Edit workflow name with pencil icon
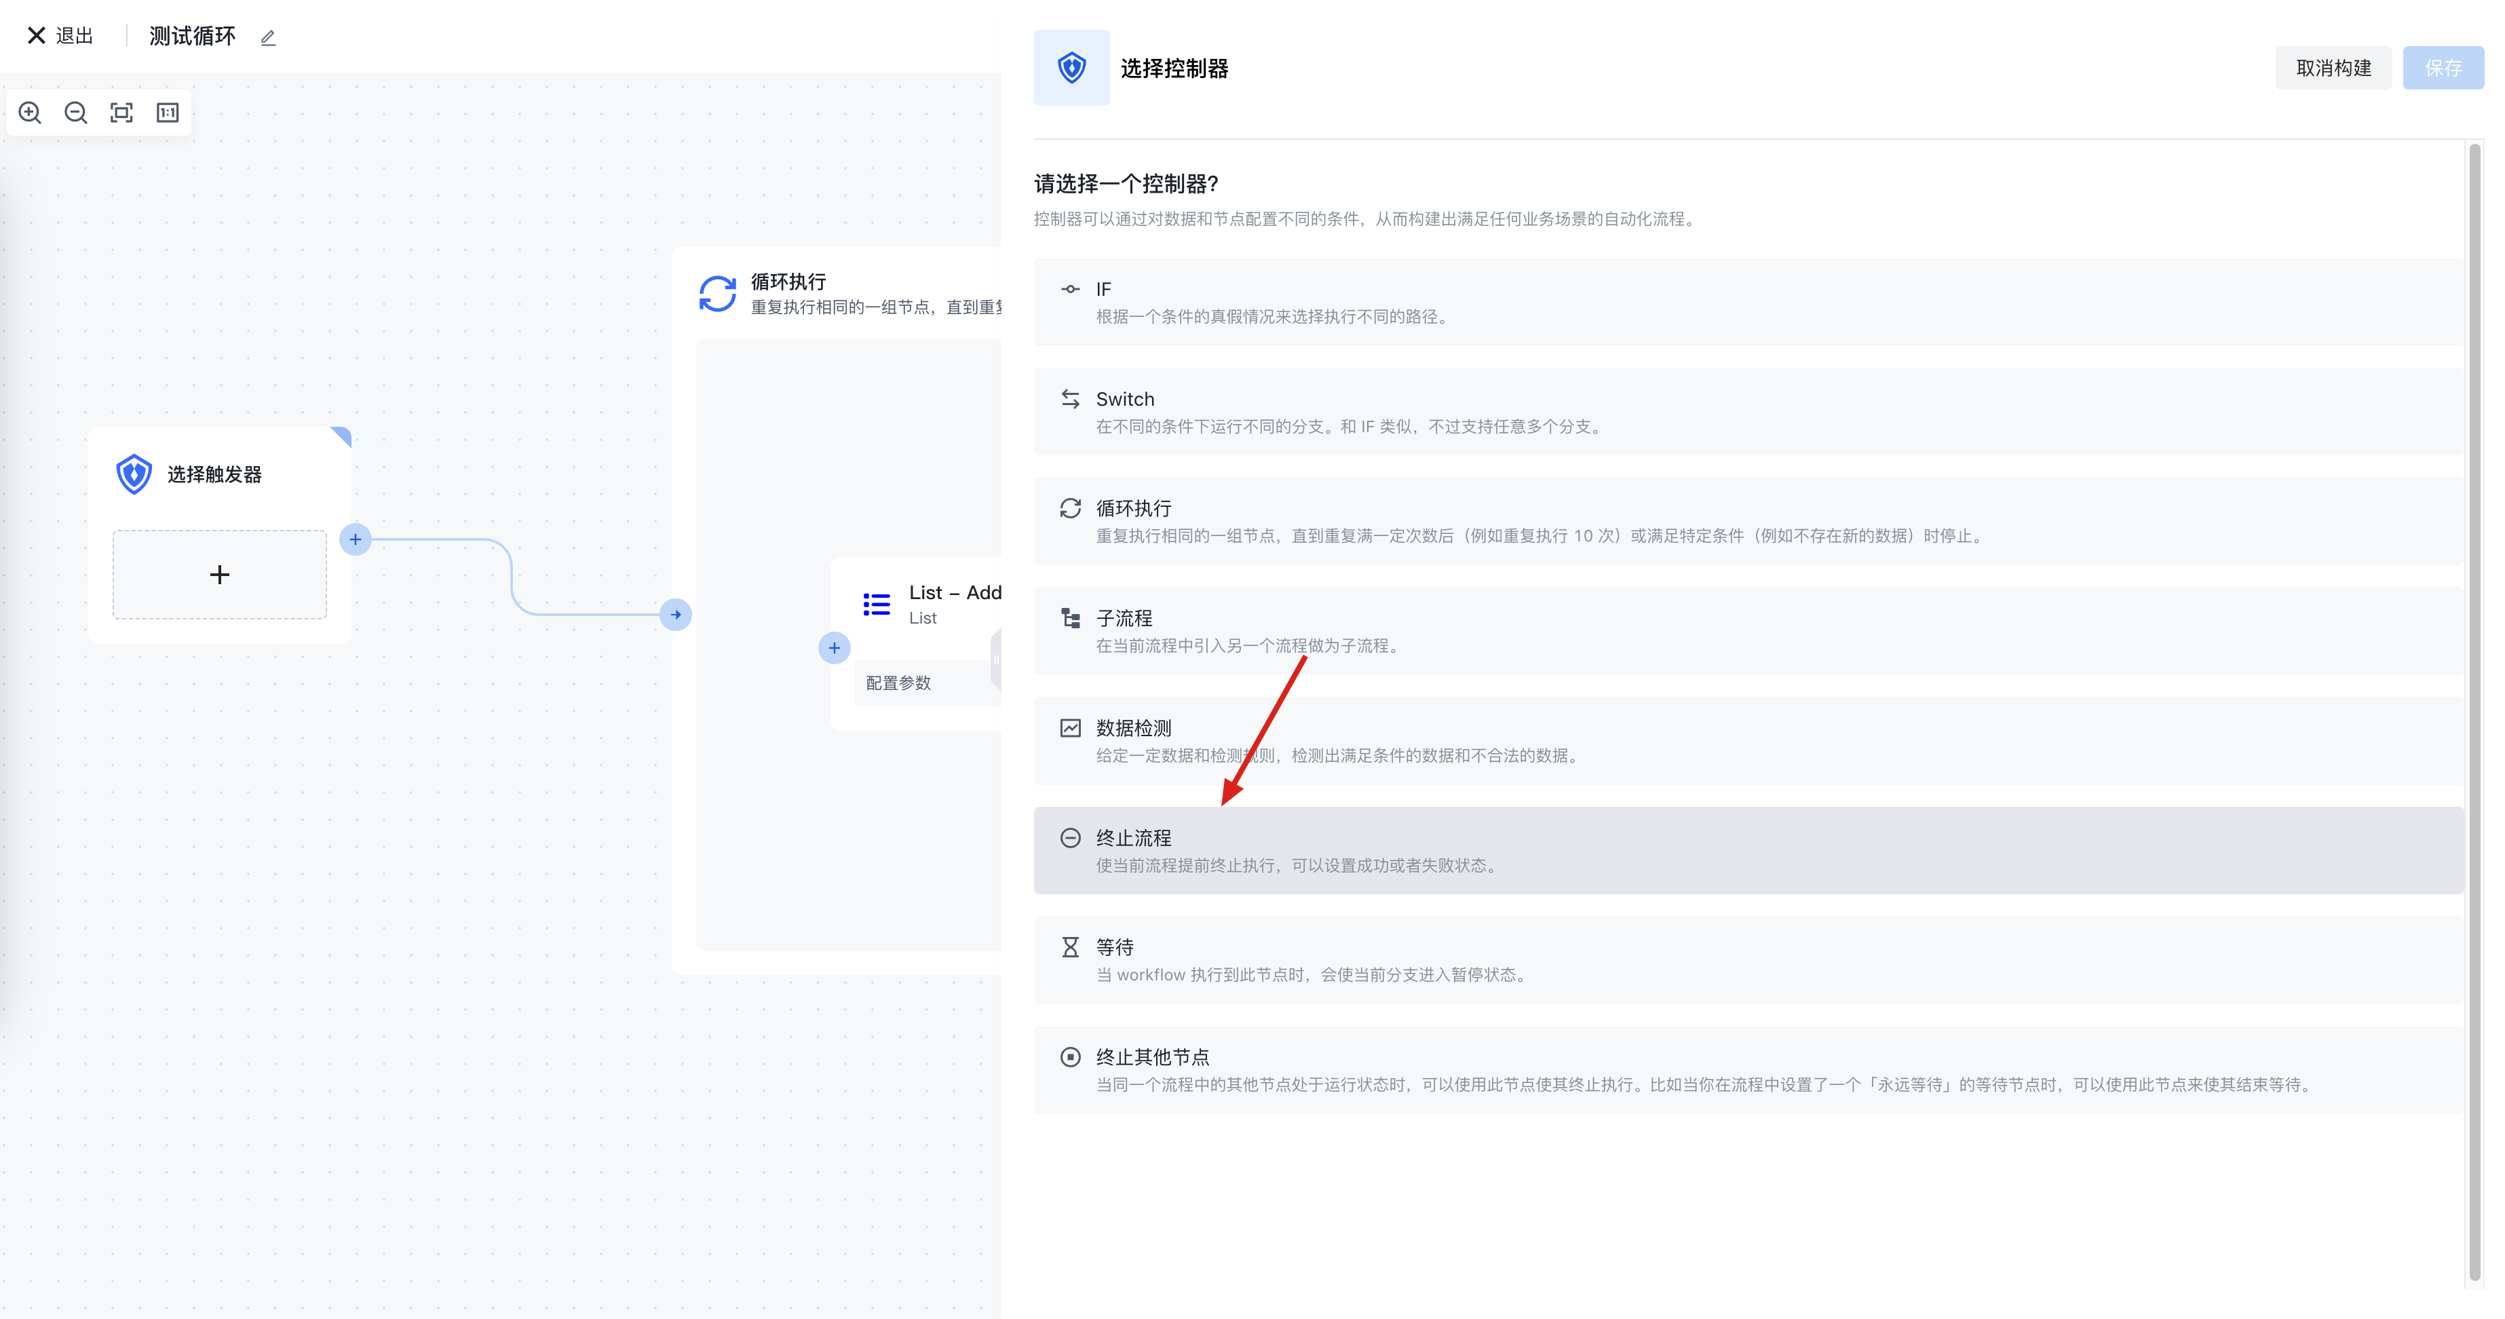Viewport: 2505px width, 1319px height. [x=269, y=38]
